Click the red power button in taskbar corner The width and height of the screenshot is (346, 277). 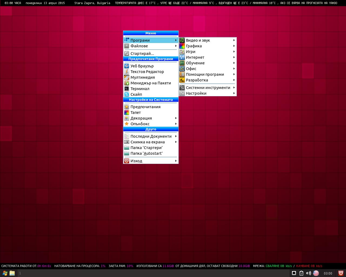[341, 273]
